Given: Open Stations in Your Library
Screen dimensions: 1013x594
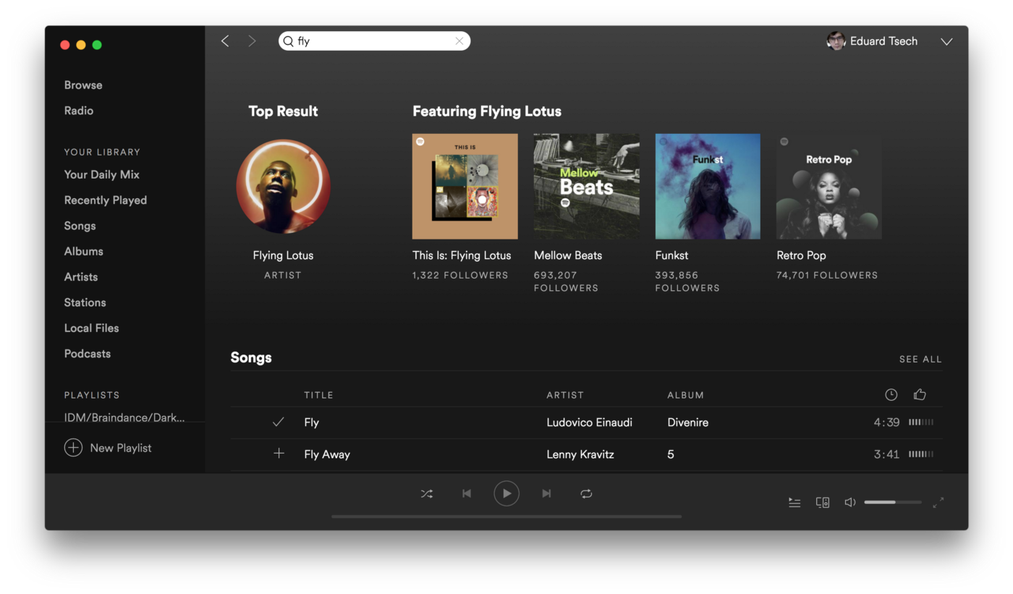Looking at the screenshot, I should [x=85, y=302].
